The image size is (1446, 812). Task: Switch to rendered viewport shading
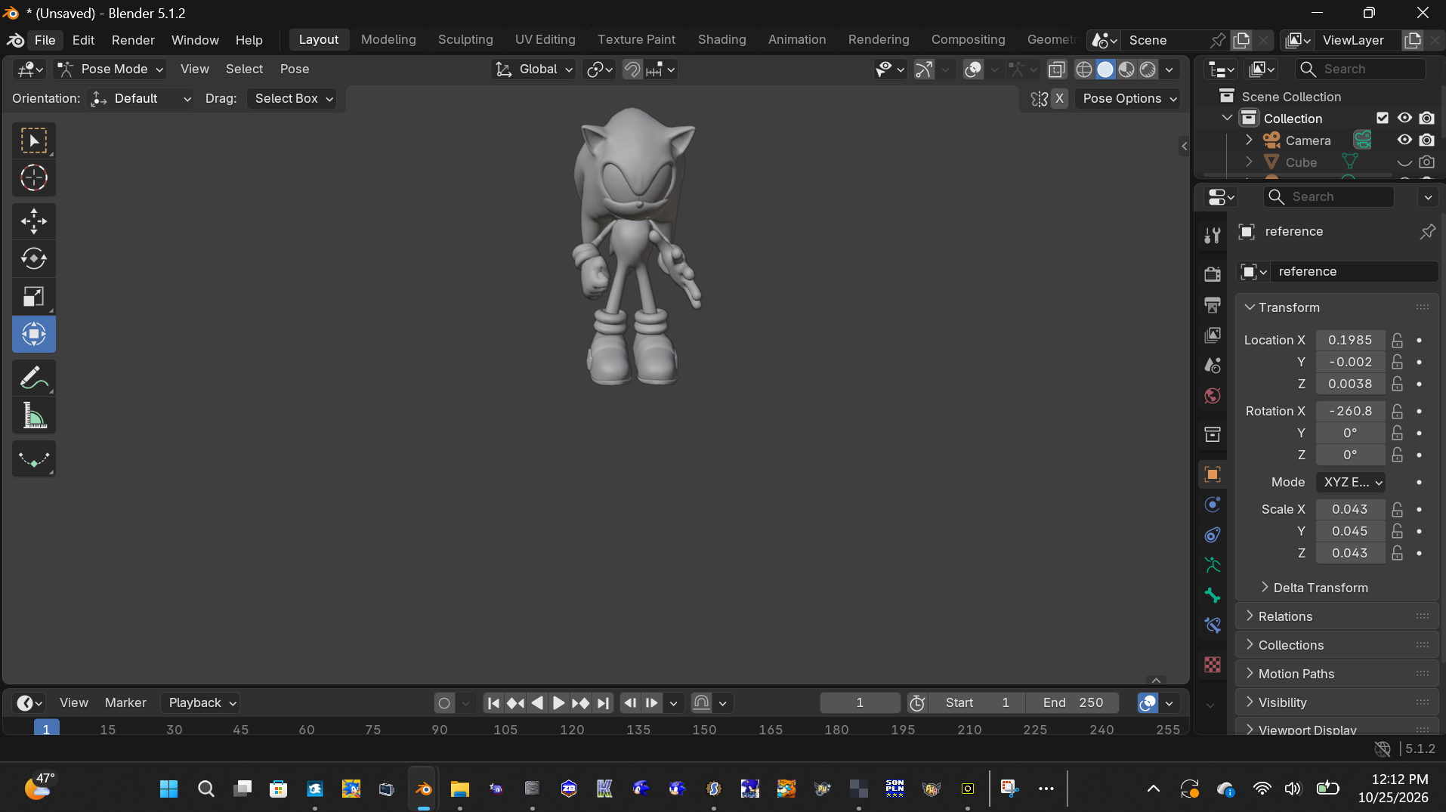coord(1148,69)
